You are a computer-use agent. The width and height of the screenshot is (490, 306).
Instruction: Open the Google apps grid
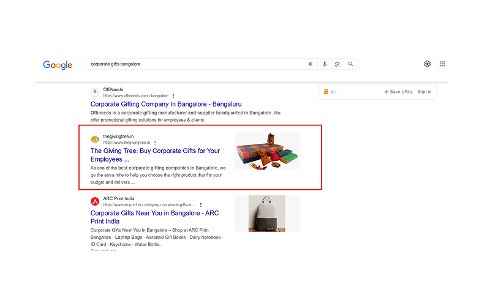[x=442, y=64]
